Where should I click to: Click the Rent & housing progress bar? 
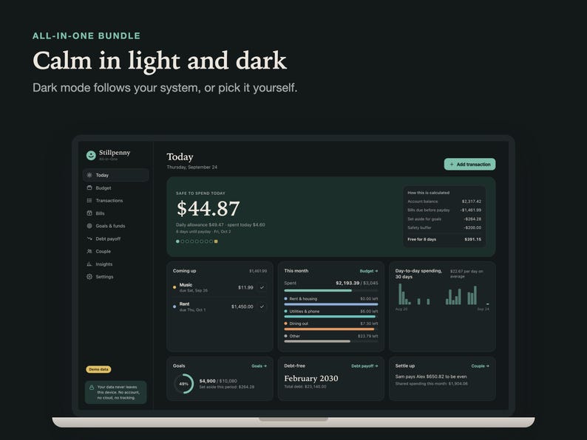pos(331,304)
